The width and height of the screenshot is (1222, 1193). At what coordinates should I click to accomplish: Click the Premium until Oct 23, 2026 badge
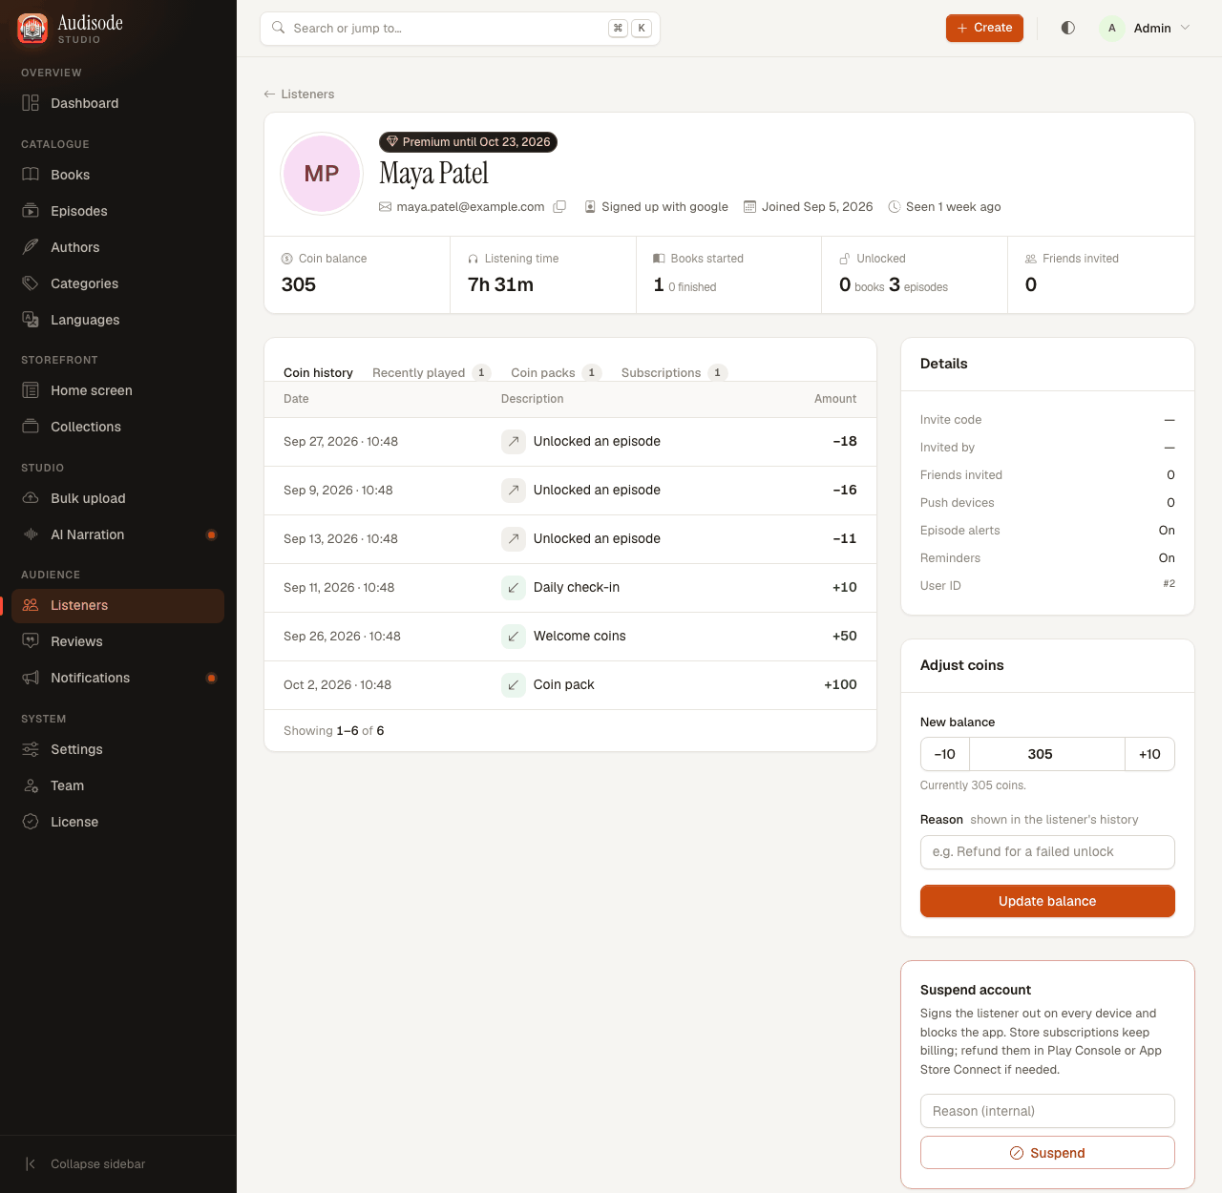[468, 142]
